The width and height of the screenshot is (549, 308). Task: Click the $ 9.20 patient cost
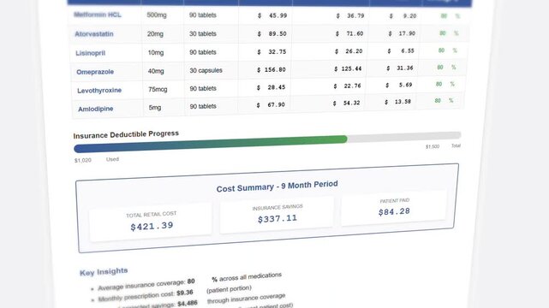[x=403, y=15]
